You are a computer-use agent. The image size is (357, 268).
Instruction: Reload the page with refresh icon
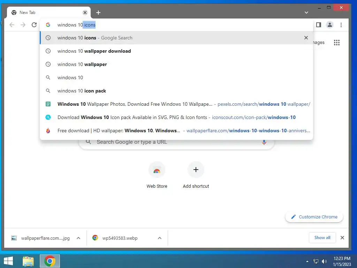click(34, 25)
